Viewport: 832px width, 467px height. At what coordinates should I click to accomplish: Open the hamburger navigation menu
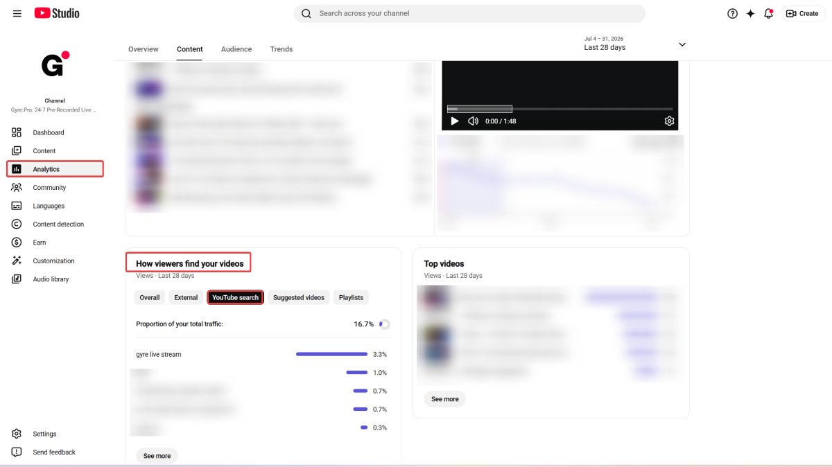17,13
